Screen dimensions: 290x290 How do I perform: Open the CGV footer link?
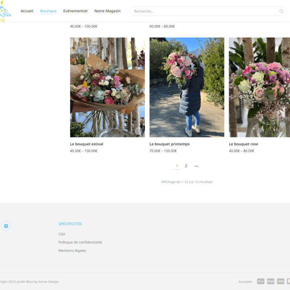click(x=62, y=234)
